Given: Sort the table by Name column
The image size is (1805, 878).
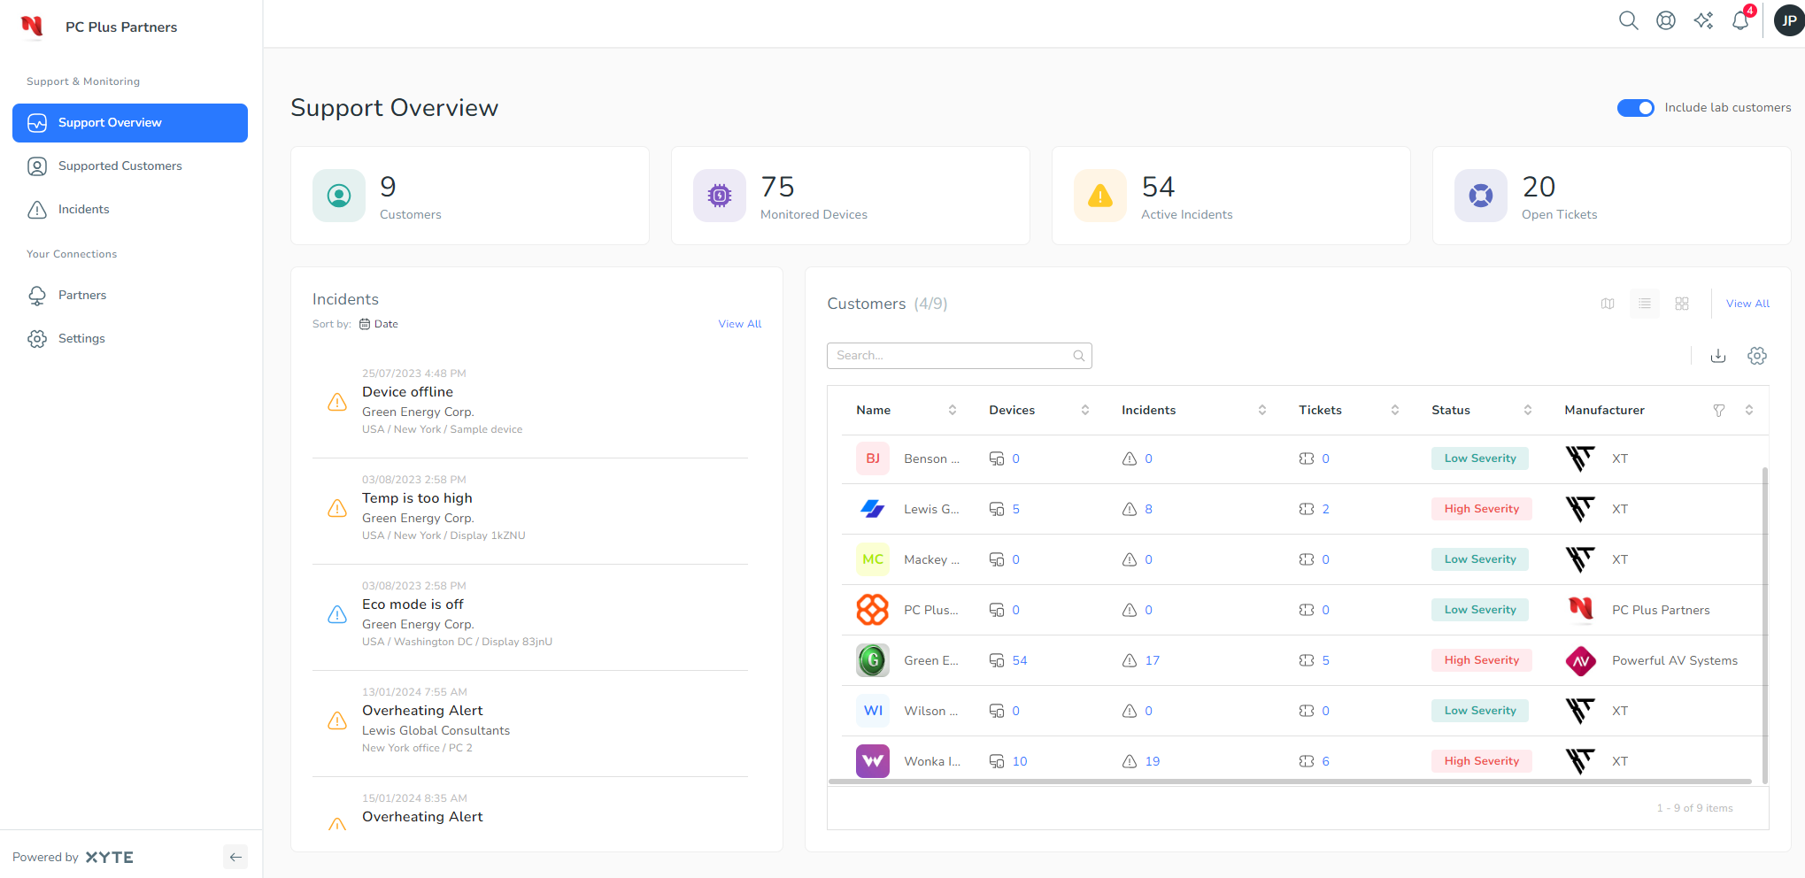Looking at the screenshot, I should click(x=952, y=410).
